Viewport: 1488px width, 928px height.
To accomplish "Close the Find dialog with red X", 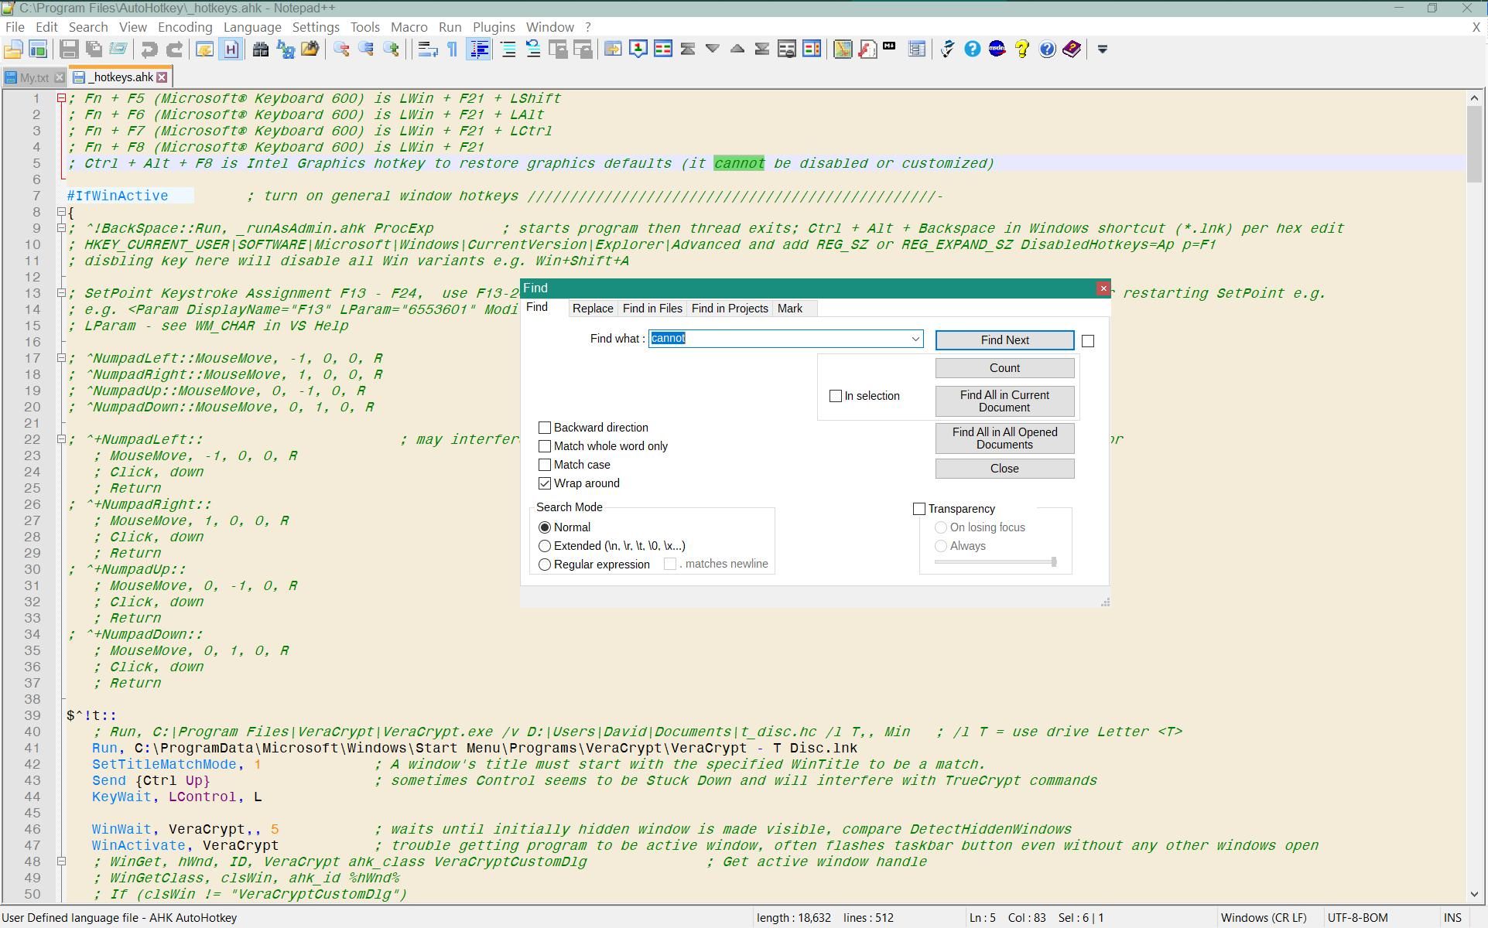I will (x=1103, y=288).
